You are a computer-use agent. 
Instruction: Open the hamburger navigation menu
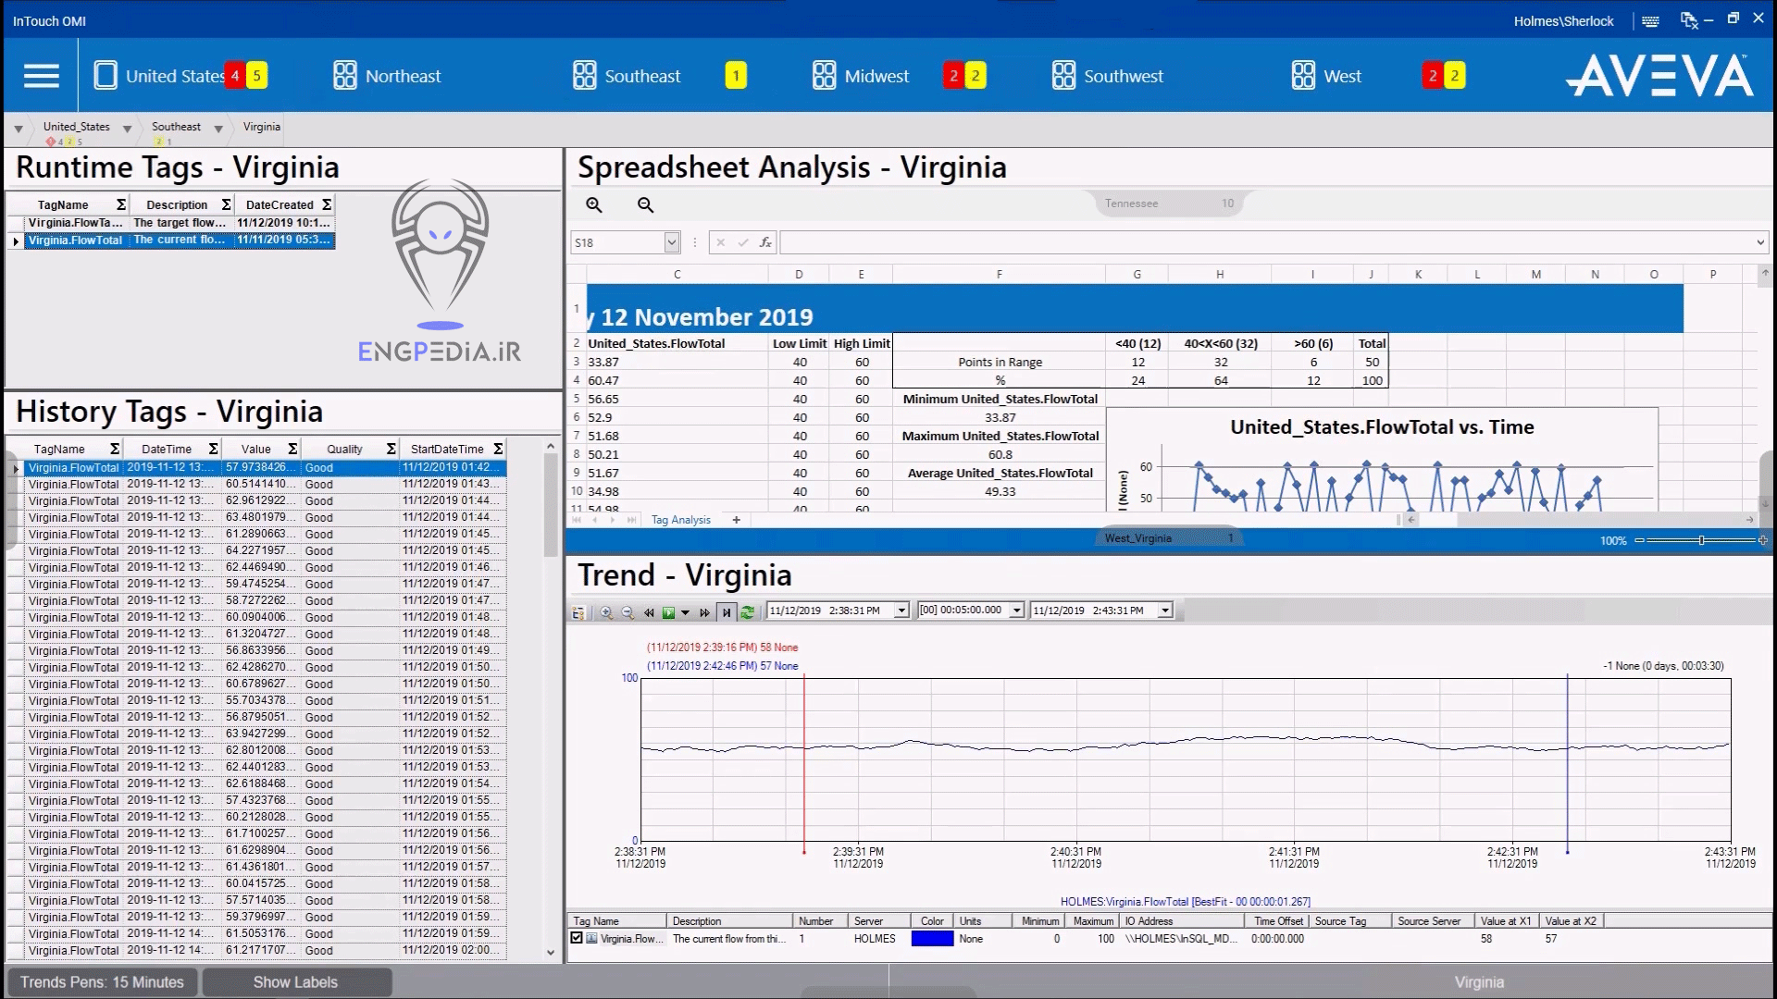pos(42,76)
